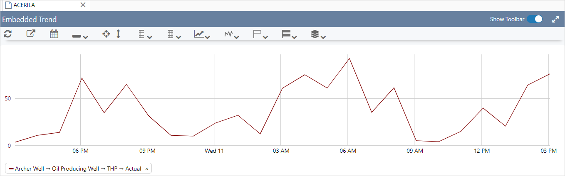Remove the Archer Well THP Actual series
Screen dimensions: 565x176
(147, 169)
